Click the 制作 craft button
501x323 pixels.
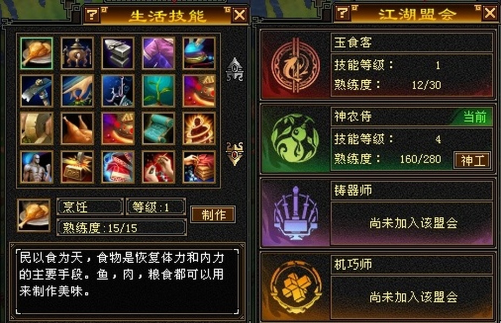[213, 215]
